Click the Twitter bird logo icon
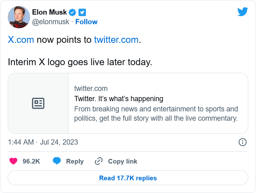The height and width of the screenshot is (193, 256). [x=243, y=12]
